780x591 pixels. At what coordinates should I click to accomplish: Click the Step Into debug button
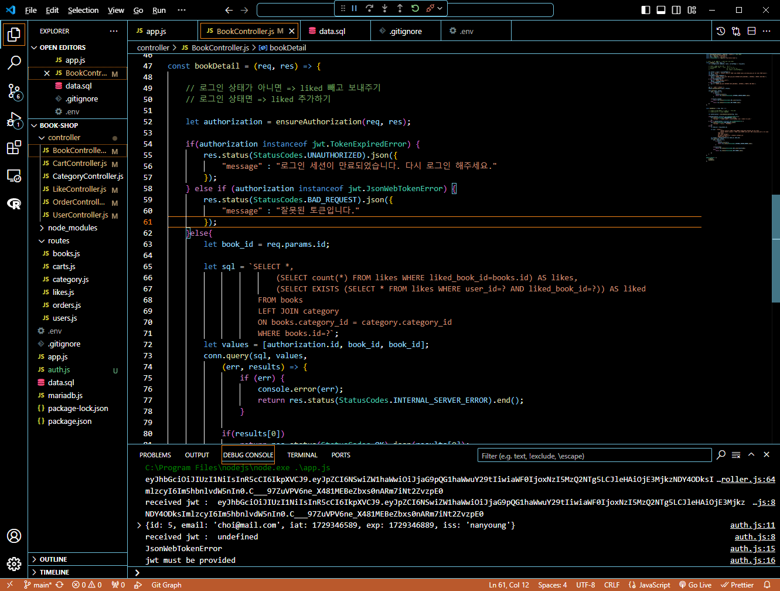click(x=384, y=8)
